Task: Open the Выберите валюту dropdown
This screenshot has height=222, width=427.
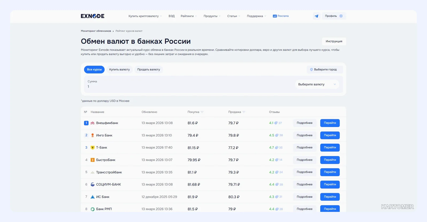Action: click(x=317, y=84)
